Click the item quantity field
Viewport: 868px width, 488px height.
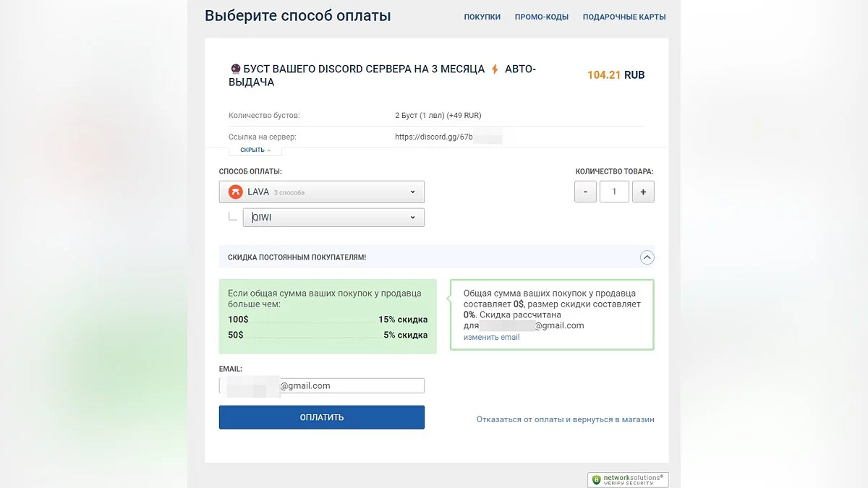tap(615, 192)
